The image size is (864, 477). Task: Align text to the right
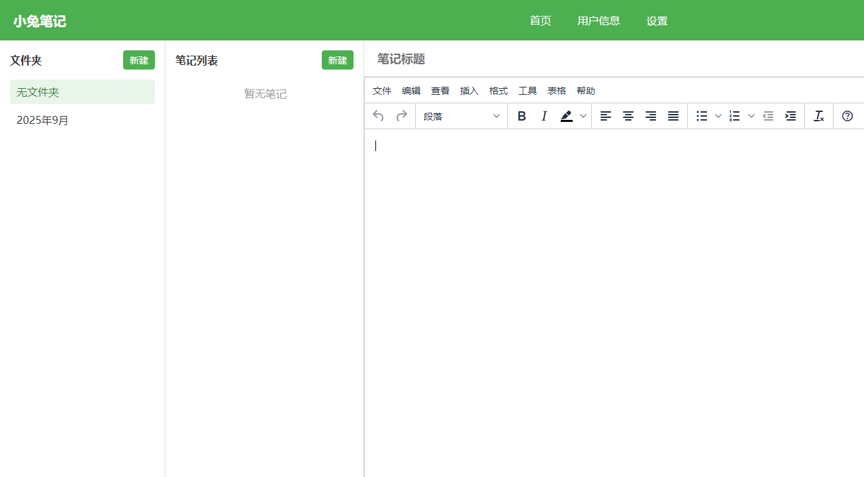pos(651,116)
